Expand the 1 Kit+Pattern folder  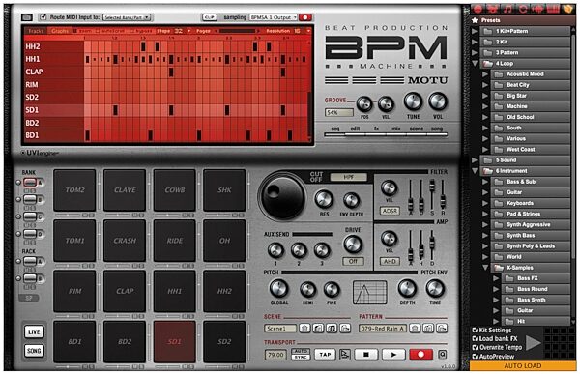tap(475, 31)
